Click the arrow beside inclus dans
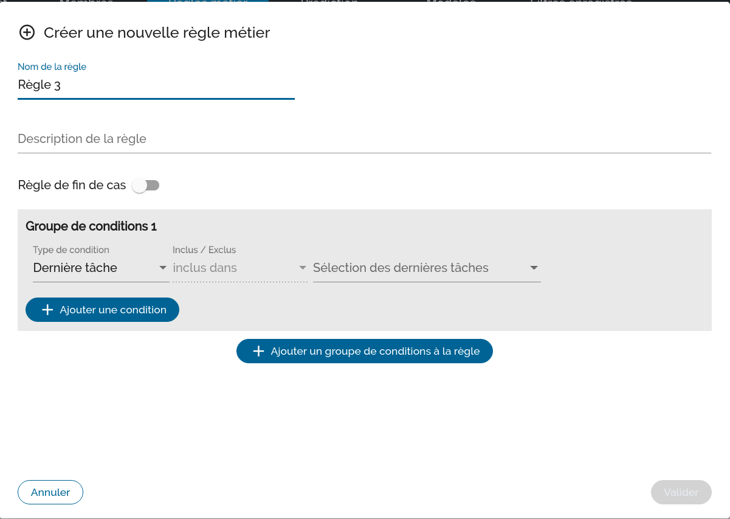 [x=302, y=268]
